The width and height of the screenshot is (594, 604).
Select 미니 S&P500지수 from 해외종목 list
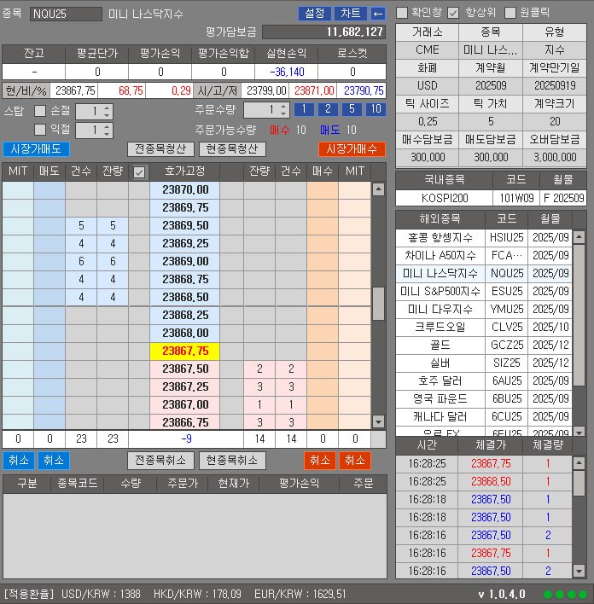pyautogui.click(x=440, y=291)
